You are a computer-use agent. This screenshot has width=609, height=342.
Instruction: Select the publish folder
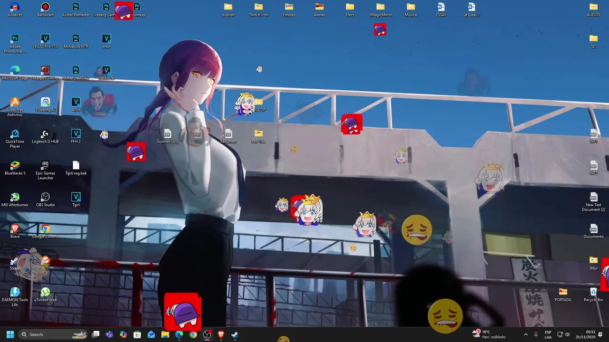click(x=228, y=10)
